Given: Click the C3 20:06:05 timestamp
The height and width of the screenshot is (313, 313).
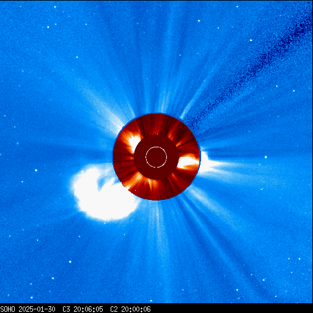Looking at the screenshot, I should pyautogui.click(x=83, y=309).
